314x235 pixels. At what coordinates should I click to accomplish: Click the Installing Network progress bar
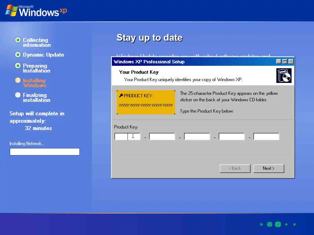[45, 152]
